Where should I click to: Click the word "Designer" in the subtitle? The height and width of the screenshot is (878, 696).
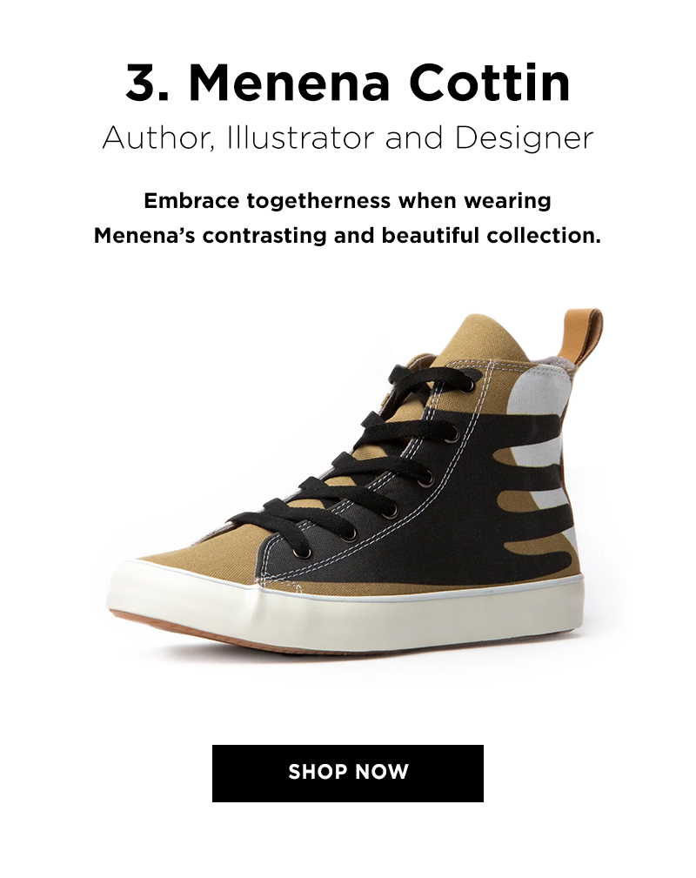click(x=524, y=138)
